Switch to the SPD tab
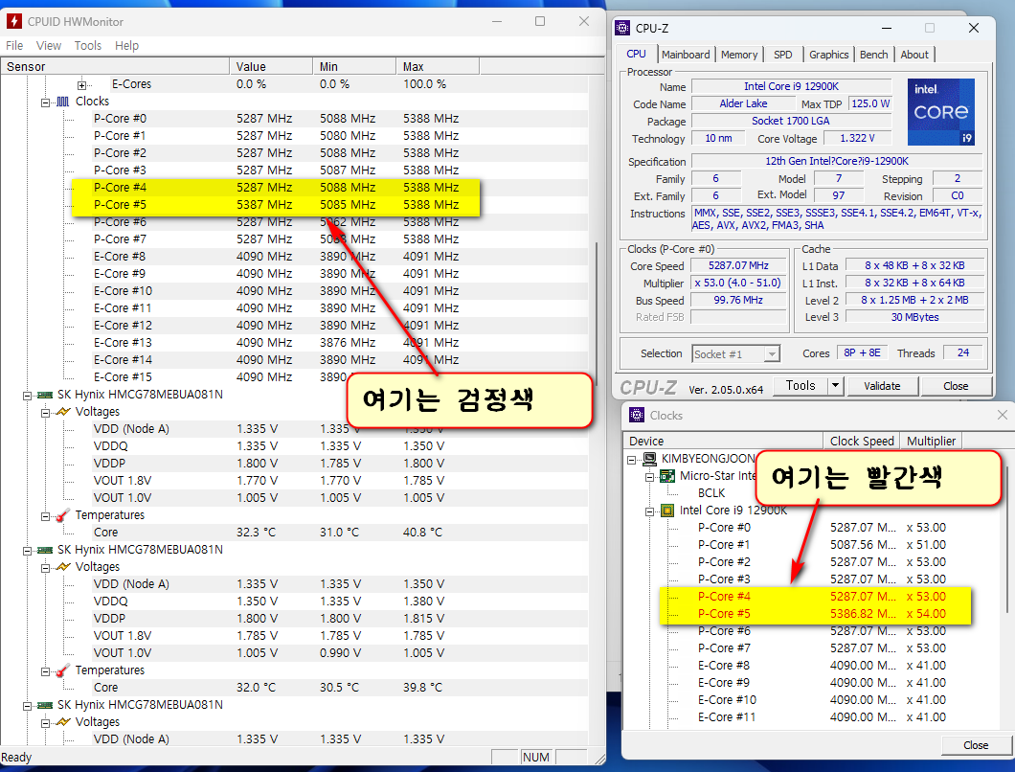Image resolution: width=1015 pixels, height=772 pixels. 782,55
